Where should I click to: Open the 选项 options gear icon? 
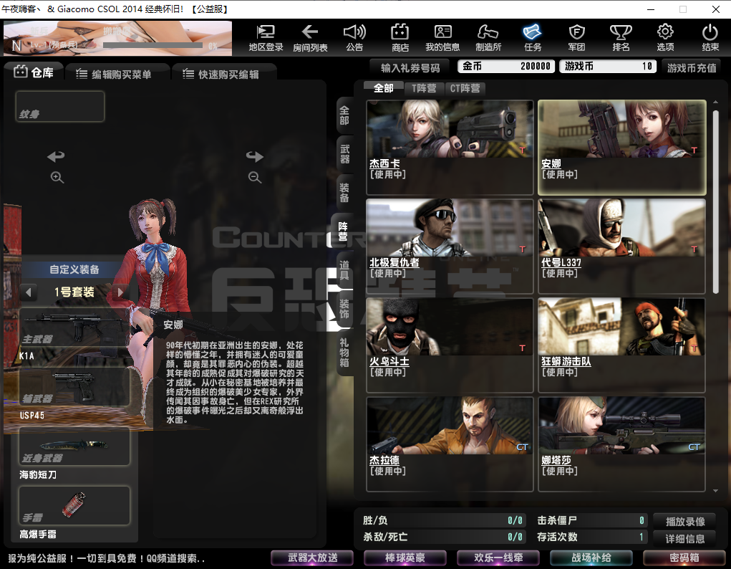click(x=665, y=37)
